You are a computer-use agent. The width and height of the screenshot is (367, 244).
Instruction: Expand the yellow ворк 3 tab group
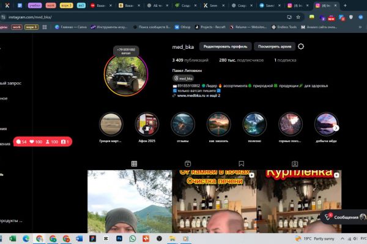66,5
